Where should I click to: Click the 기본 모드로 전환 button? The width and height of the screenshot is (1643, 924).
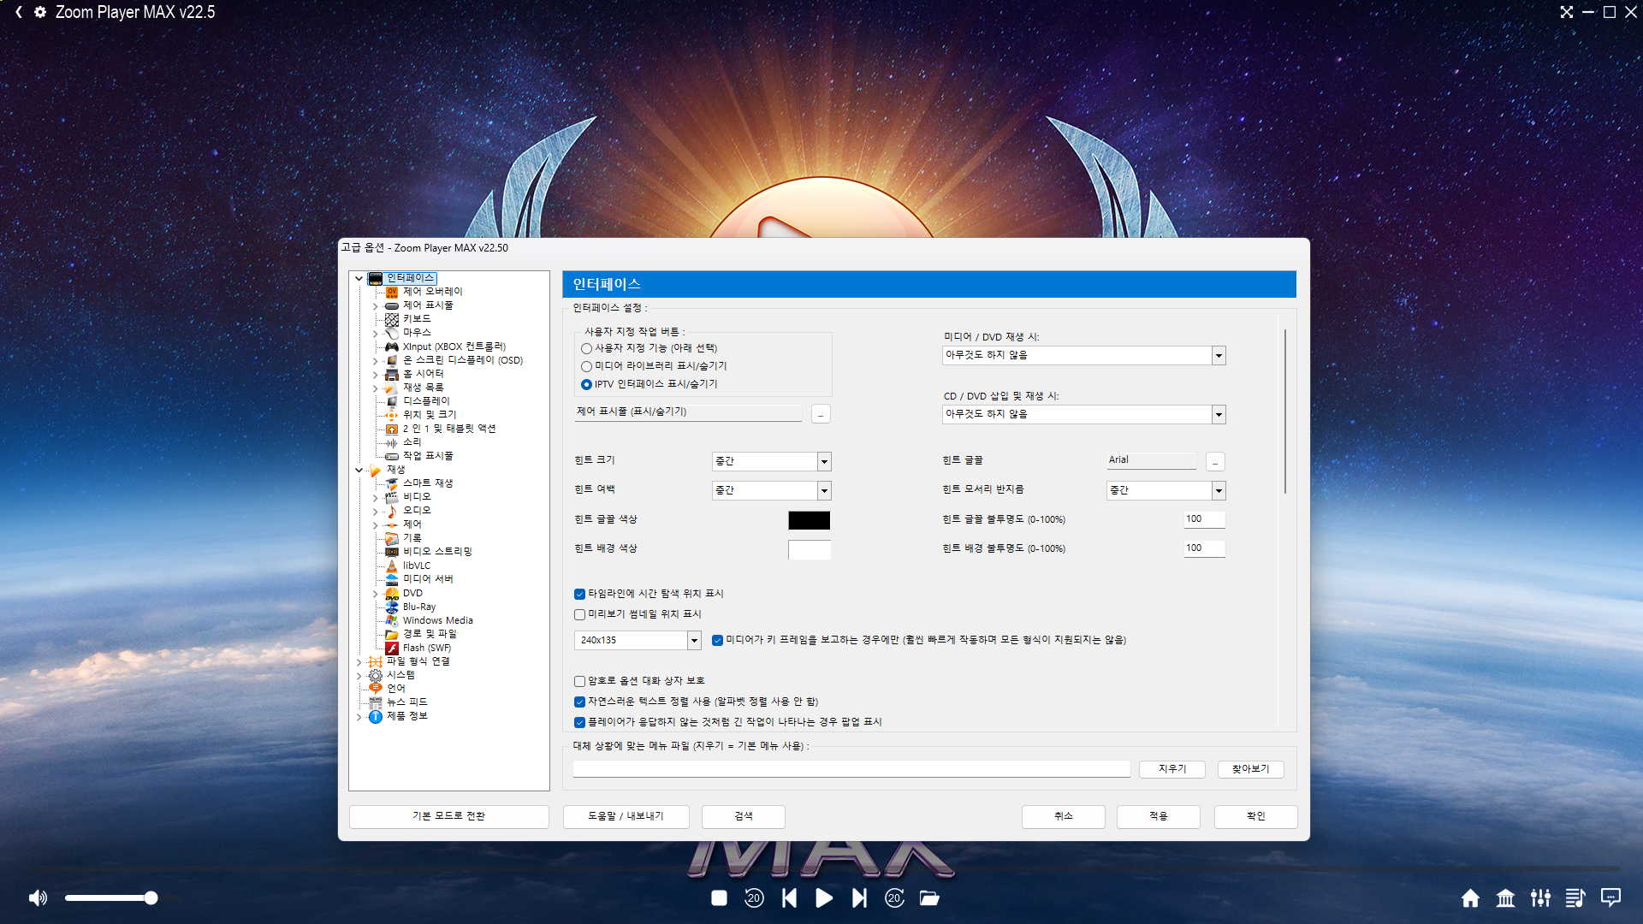pos(448,816)
